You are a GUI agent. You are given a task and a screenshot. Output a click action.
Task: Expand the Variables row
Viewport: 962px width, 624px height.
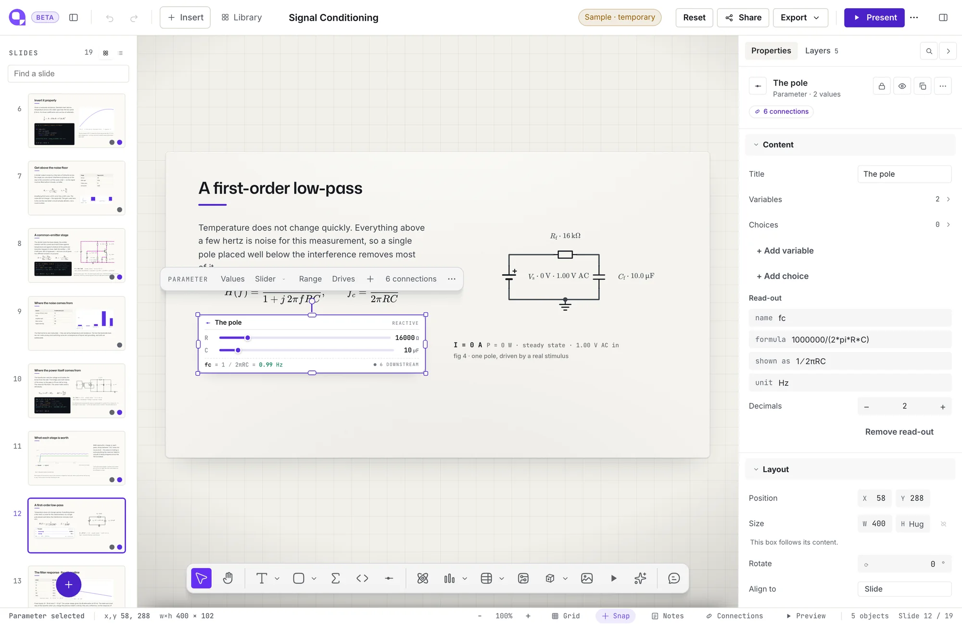click(850, 199)
